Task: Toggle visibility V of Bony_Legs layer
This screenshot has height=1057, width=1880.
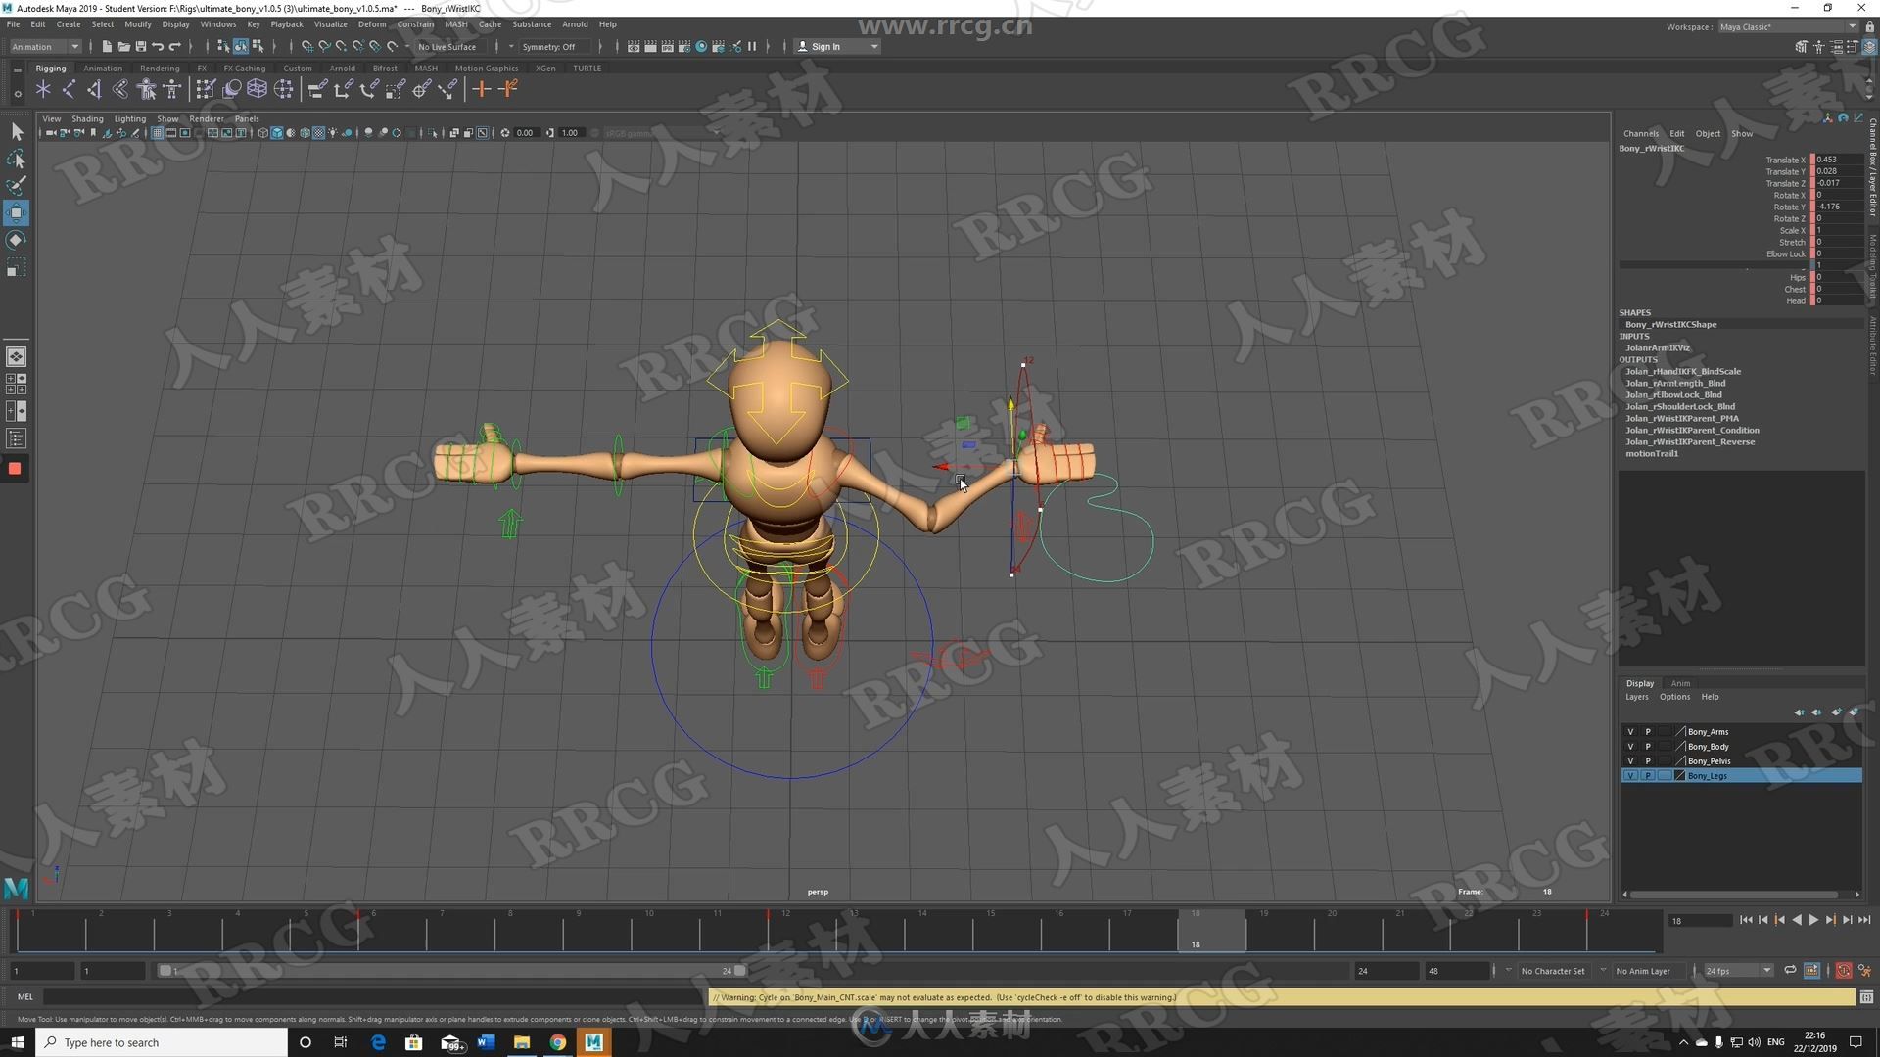Action: tap(1630, 776)
